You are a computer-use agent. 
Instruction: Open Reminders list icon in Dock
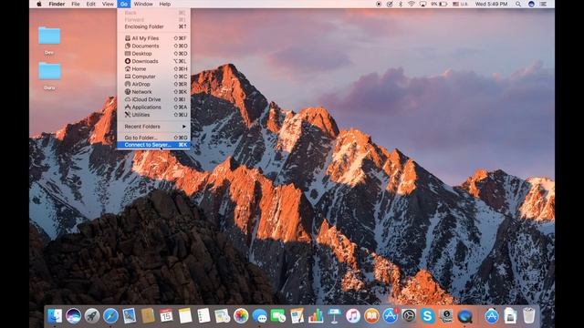pos(203,316)
